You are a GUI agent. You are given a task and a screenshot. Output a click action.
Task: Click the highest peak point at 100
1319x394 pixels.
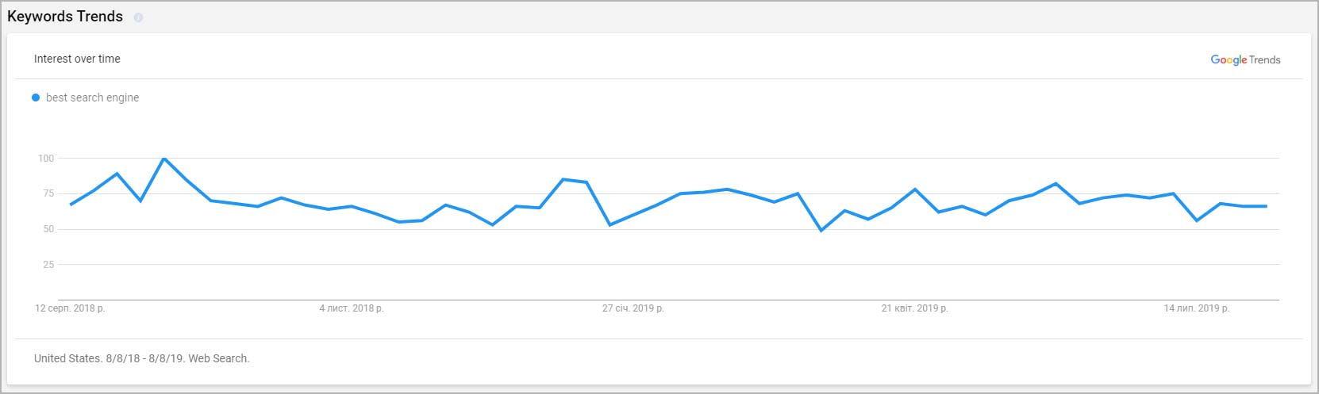click(163, 159)
